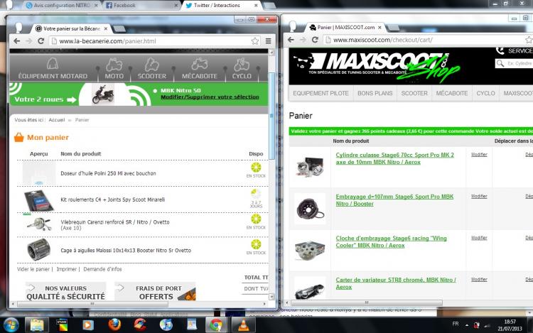
Task: Click Modifier for Cylindre culasse row
Action: point(479,155)
